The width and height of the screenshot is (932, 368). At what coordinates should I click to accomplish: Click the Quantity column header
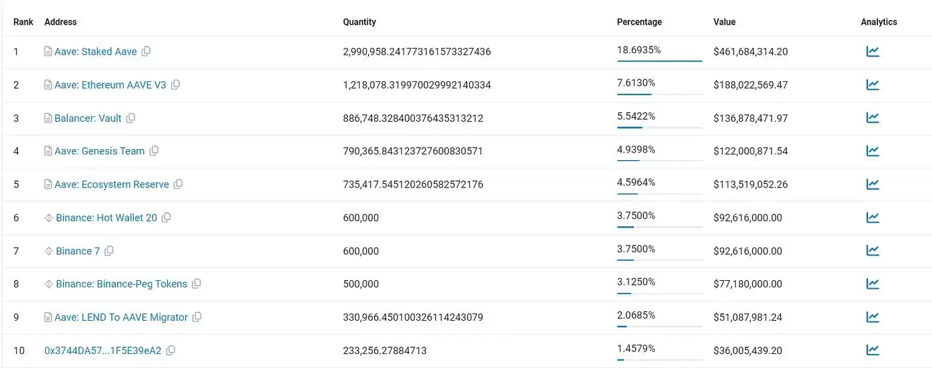[359, 22]
